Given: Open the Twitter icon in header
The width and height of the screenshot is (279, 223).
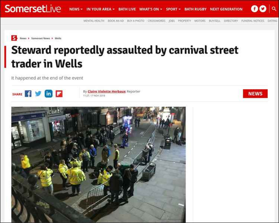Looking at the screenshot, I should tap(263, 9).
